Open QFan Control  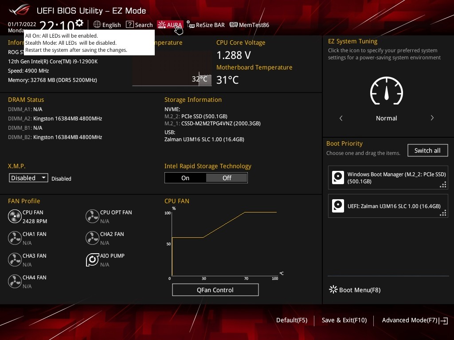[215, 290]
